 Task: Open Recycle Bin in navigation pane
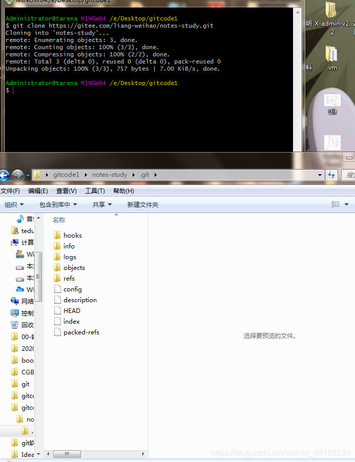(x=23, y=325)
